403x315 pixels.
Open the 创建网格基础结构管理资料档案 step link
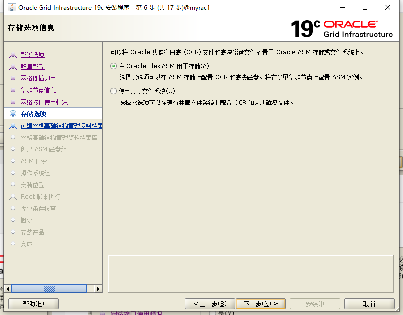61,125
